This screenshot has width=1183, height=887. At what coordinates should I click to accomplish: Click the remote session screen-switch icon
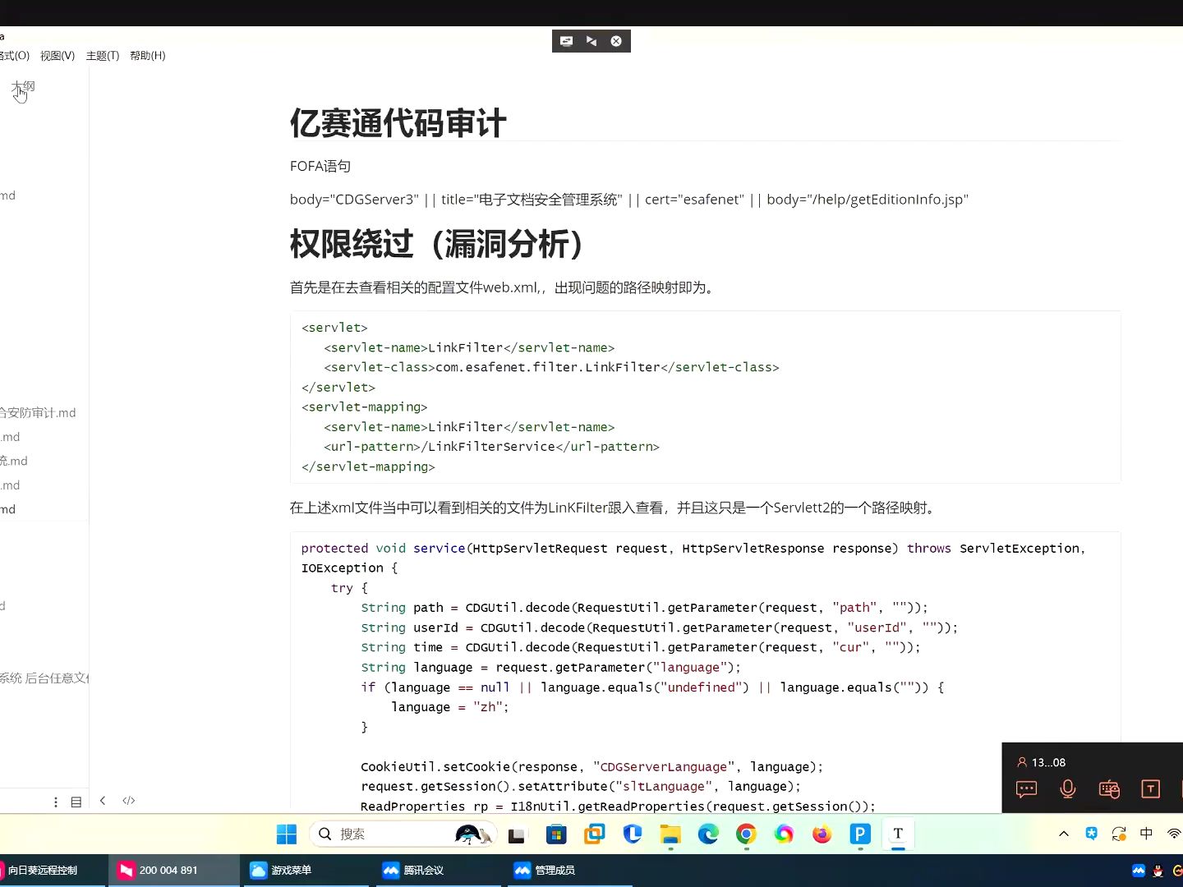coord(566,41)
